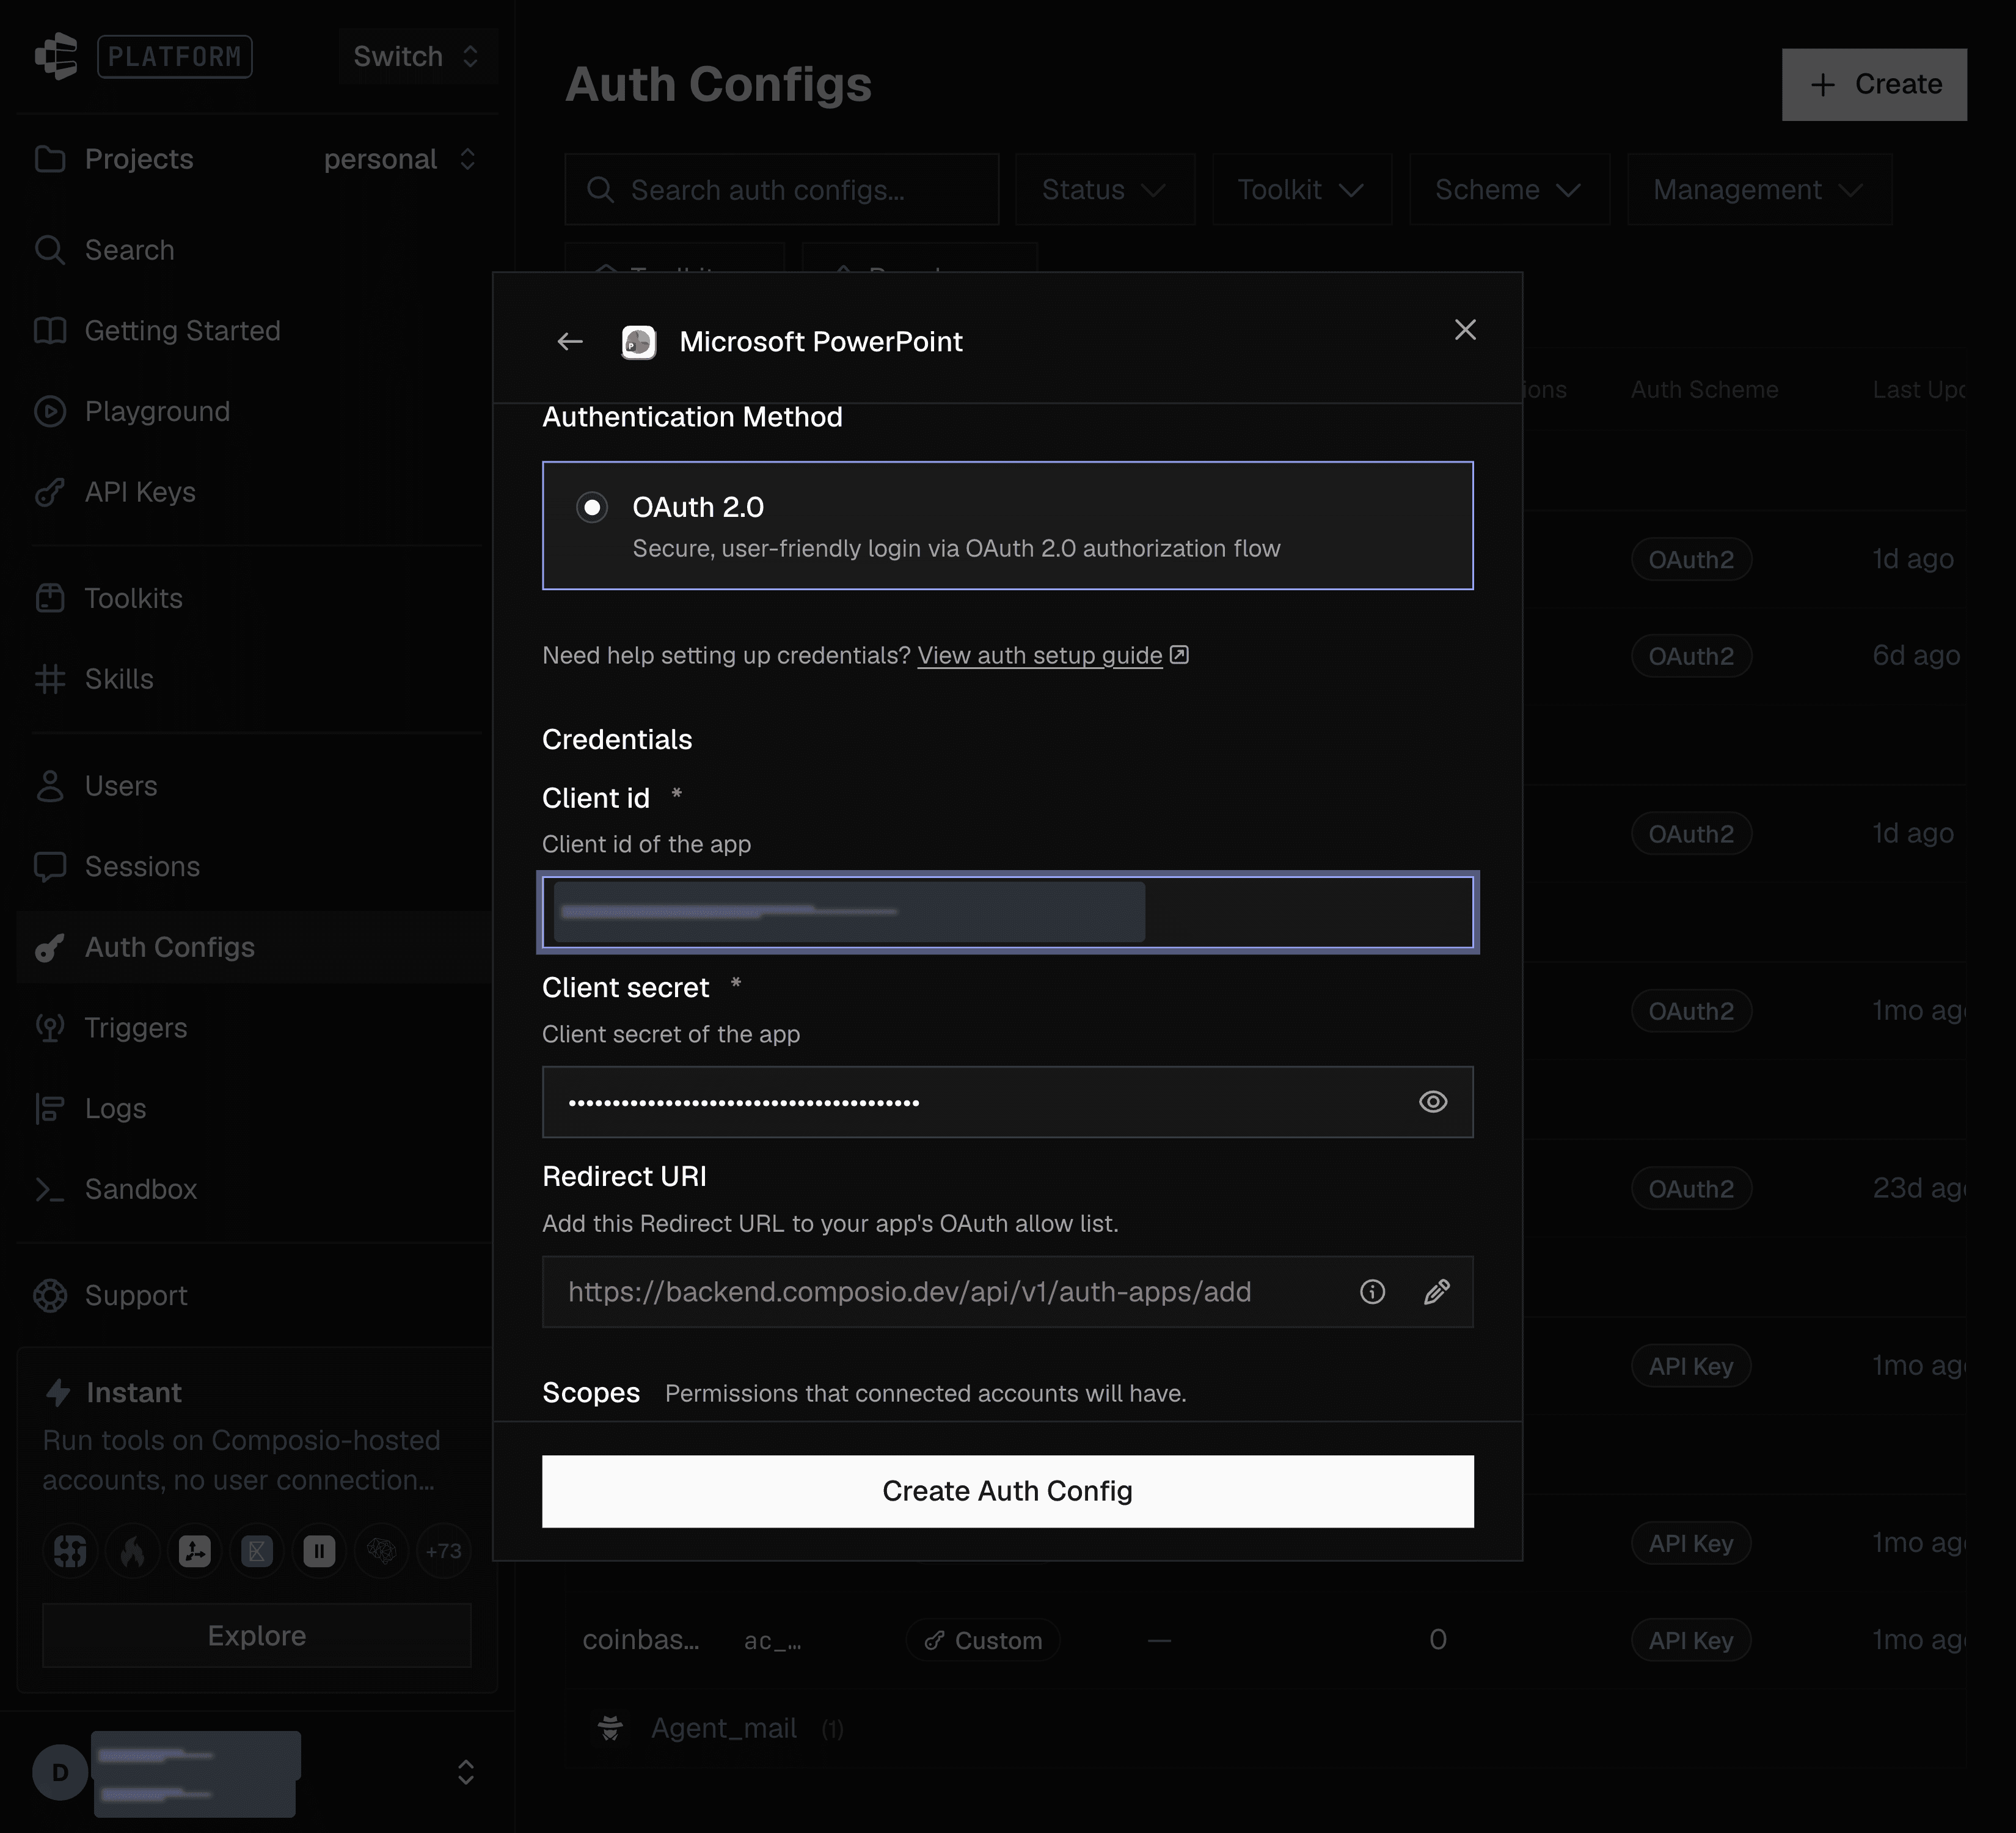Open the Management filter dropdown
This screenshot has width=2016, height=1833.
tap(1759, 190)
